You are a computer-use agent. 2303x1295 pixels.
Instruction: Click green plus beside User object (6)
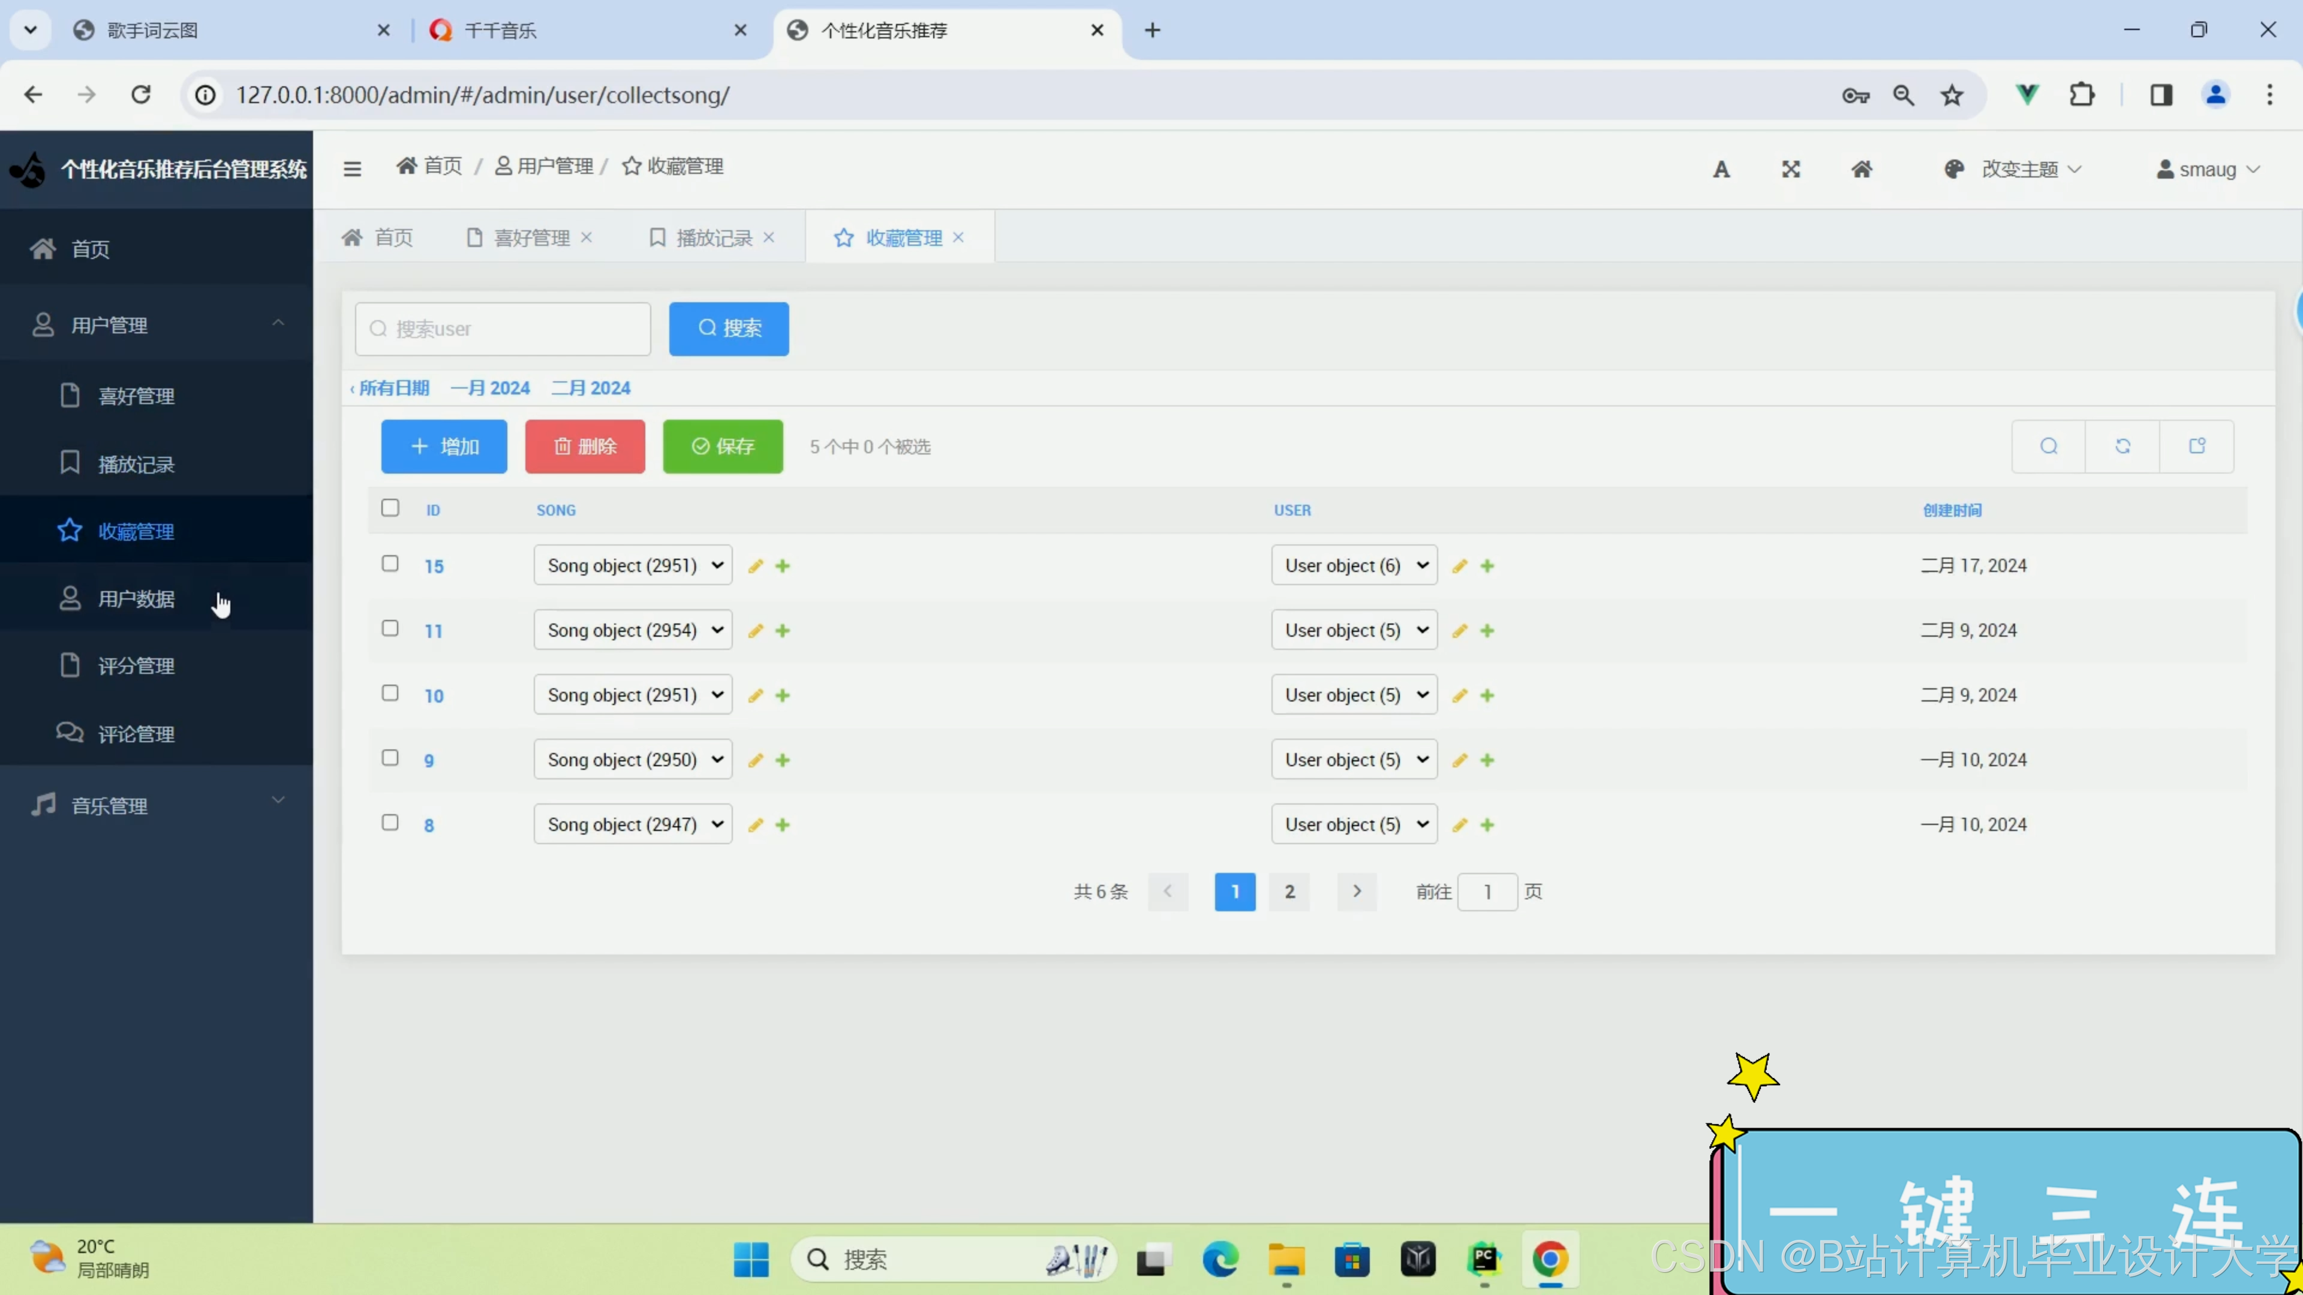click(x=1487, y=566)
